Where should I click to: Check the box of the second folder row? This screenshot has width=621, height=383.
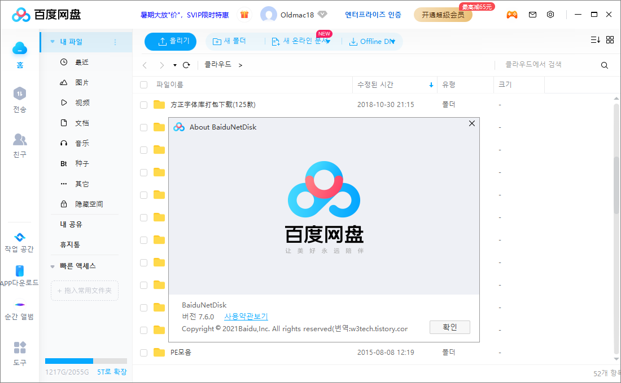point(144,127)
